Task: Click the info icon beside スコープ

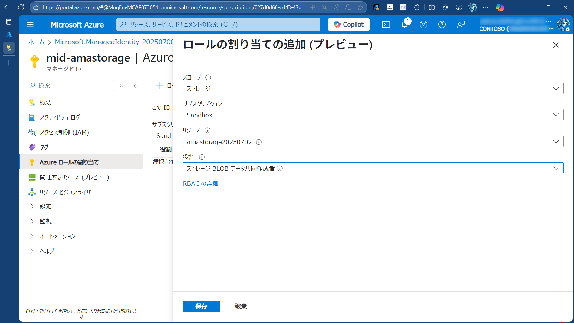Action: pos(208,77)
